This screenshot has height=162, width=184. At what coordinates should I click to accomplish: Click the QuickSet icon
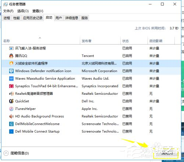(x=11, y=101)
